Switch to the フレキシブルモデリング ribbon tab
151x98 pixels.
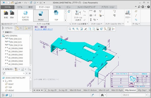[86, 7]
